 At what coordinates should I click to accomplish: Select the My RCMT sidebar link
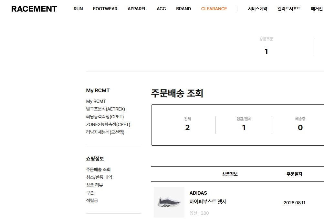tap(96, 101)
